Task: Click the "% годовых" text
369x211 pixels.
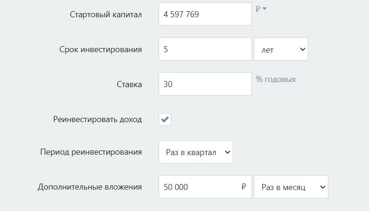Action: click(x=276, y=79)
